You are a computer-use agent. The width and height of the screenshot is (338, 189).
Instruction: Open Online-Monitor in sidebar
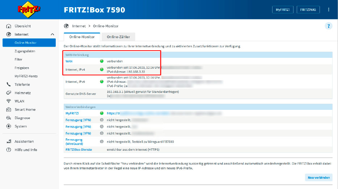[29, 43]
